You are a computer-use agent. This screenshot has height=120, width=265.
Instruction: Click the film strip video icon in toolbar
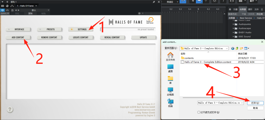point(232,1)
